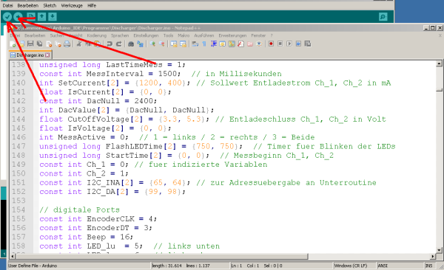Open the User Defined Language dialog icon

[x=223, y=44]
